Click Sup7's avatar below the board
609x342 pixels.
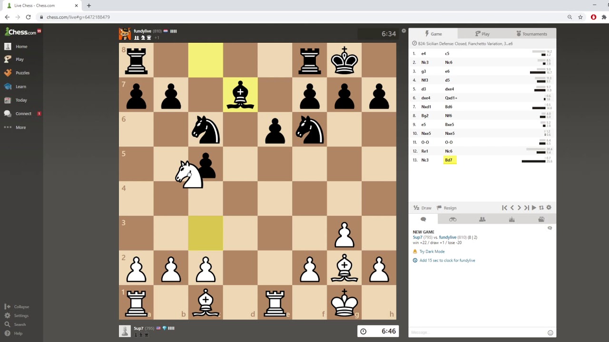tap(125, 331)
